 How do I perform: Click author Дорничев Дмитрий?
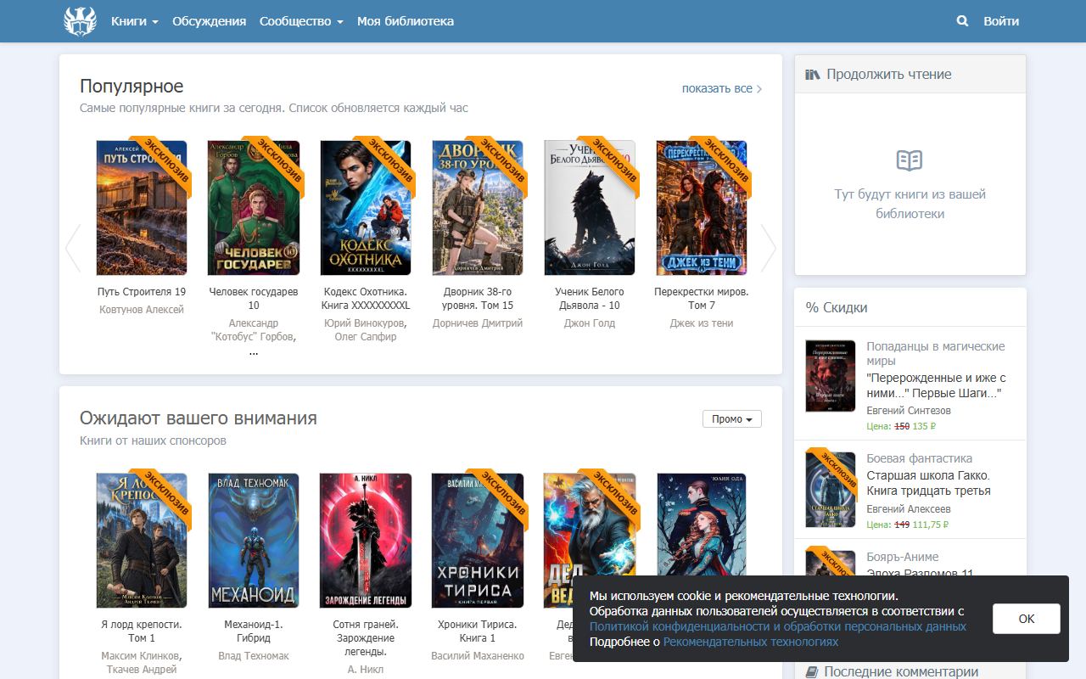[x=478, y=323]
